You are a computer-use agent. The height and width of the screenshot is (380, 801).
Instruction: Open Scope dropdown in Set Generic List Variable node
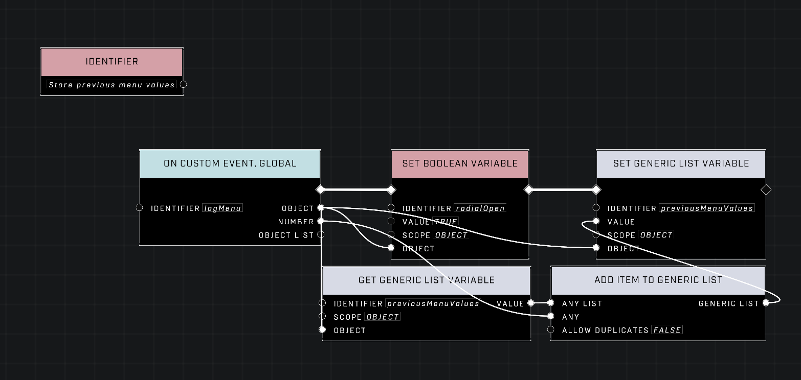tap(656, 235)
